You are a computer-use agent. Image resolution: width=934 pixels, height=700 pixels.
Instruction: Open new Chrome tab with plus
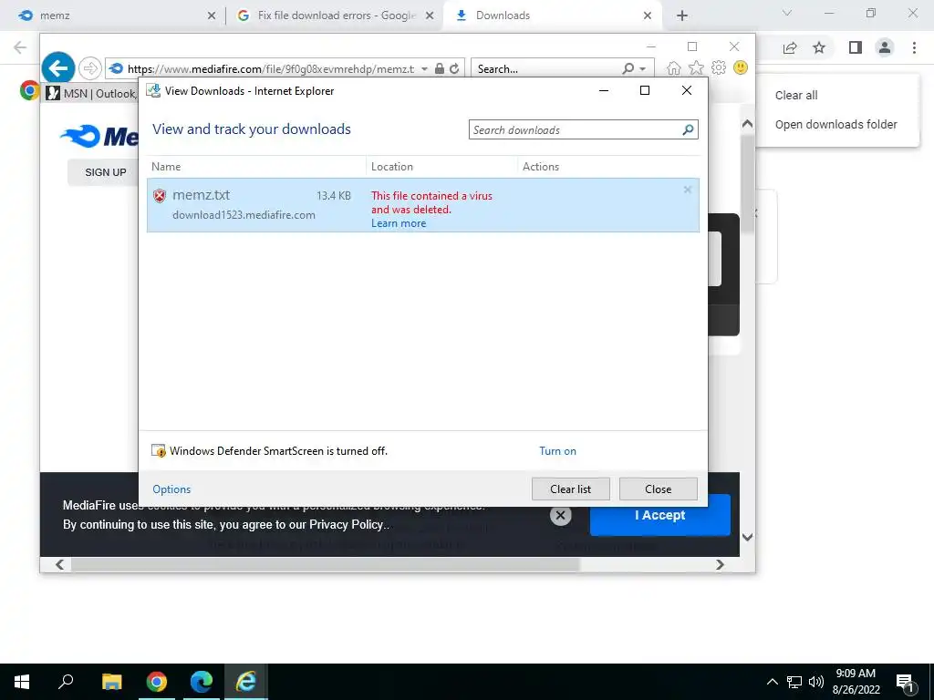tap(682, 15)
